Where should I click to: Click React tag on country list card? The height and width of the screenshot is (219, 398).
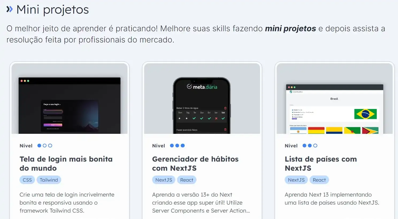click(319, 180)
